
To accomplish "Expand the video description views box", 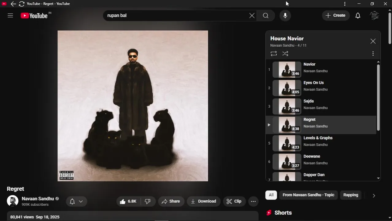I will (133, 216).
